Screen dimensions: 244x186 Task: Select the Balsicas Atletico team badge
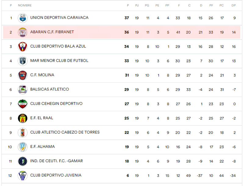(23, 90)
